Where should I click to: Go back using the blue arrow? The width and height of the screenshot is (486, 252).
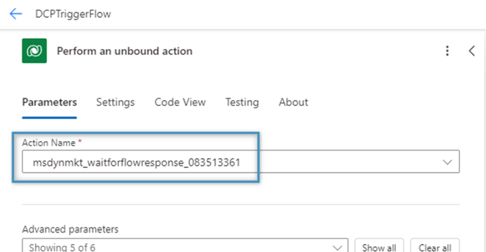(x=16, y=14)
